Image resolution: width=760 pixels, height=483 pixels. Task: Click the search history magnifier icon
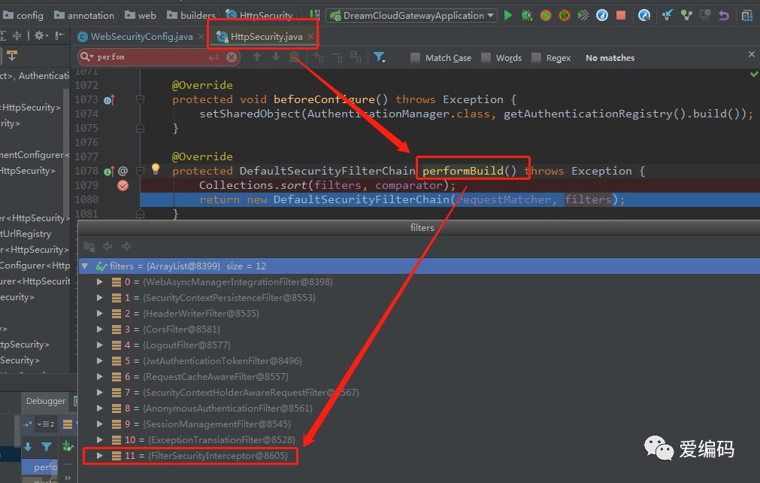coord(86,57)
